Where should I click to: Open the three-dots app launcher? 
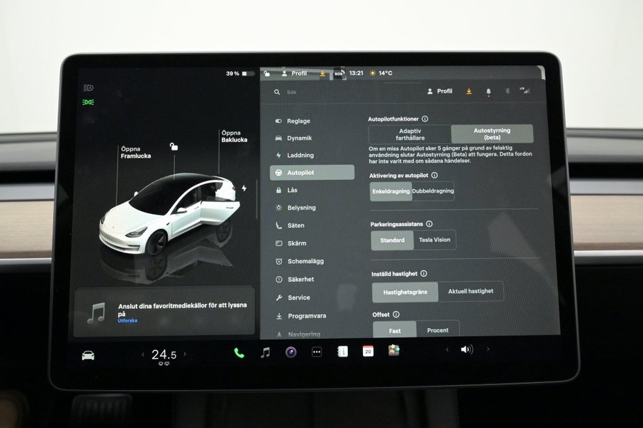click(x=316, y=352)
